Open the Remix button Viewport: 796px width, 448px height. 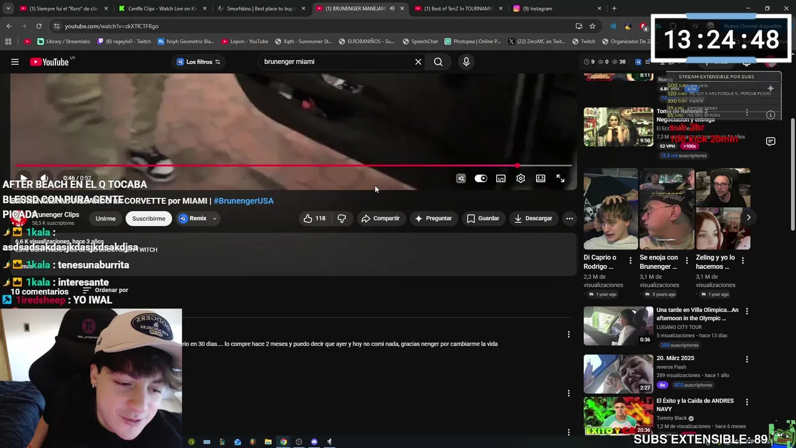193,218
